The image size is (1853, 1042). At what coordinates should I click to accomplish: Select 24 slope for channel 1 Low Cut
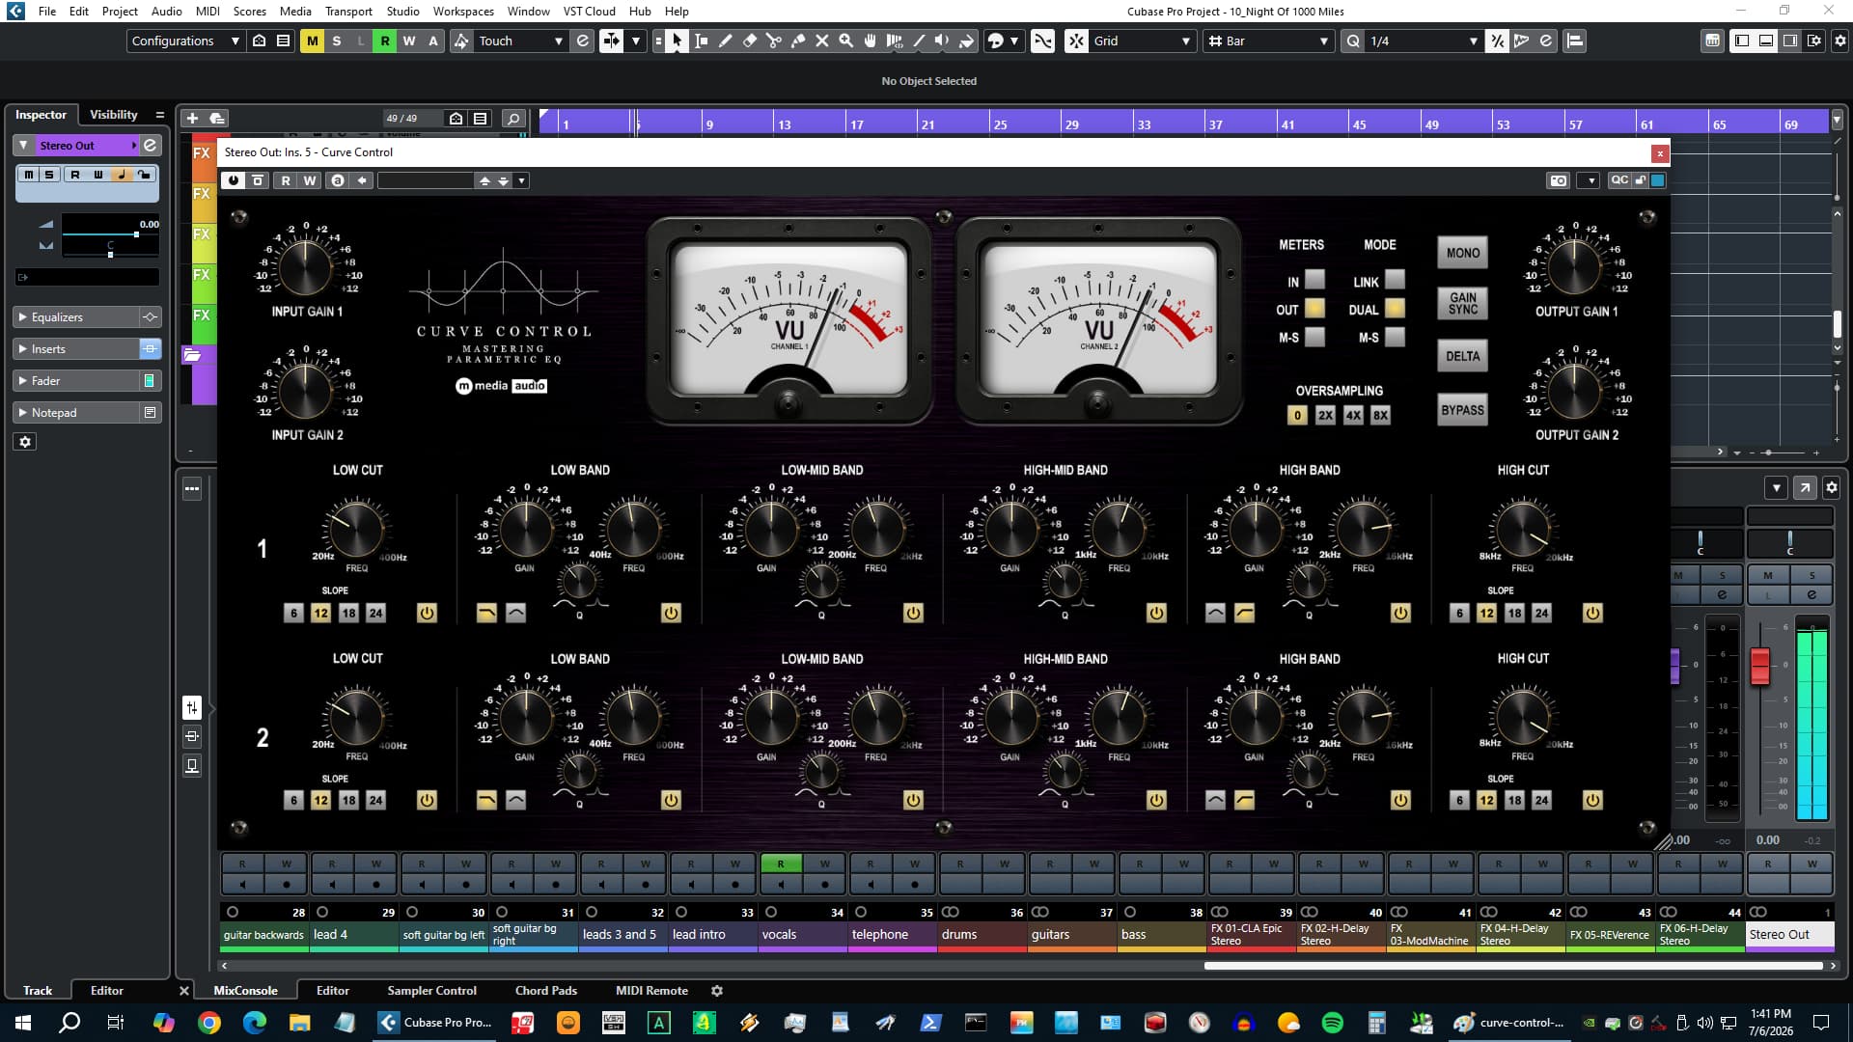pos(376,613)
